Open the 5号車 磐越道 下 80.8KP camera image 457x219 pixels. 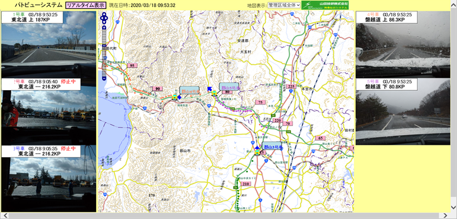point(403,112)
